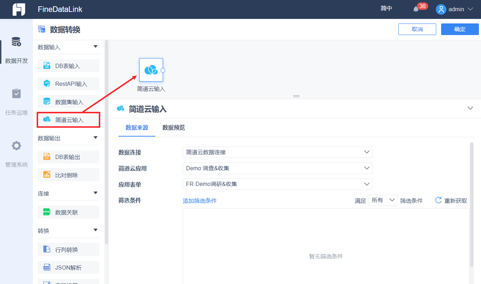Click the 添加筛选条件 link

200,201
